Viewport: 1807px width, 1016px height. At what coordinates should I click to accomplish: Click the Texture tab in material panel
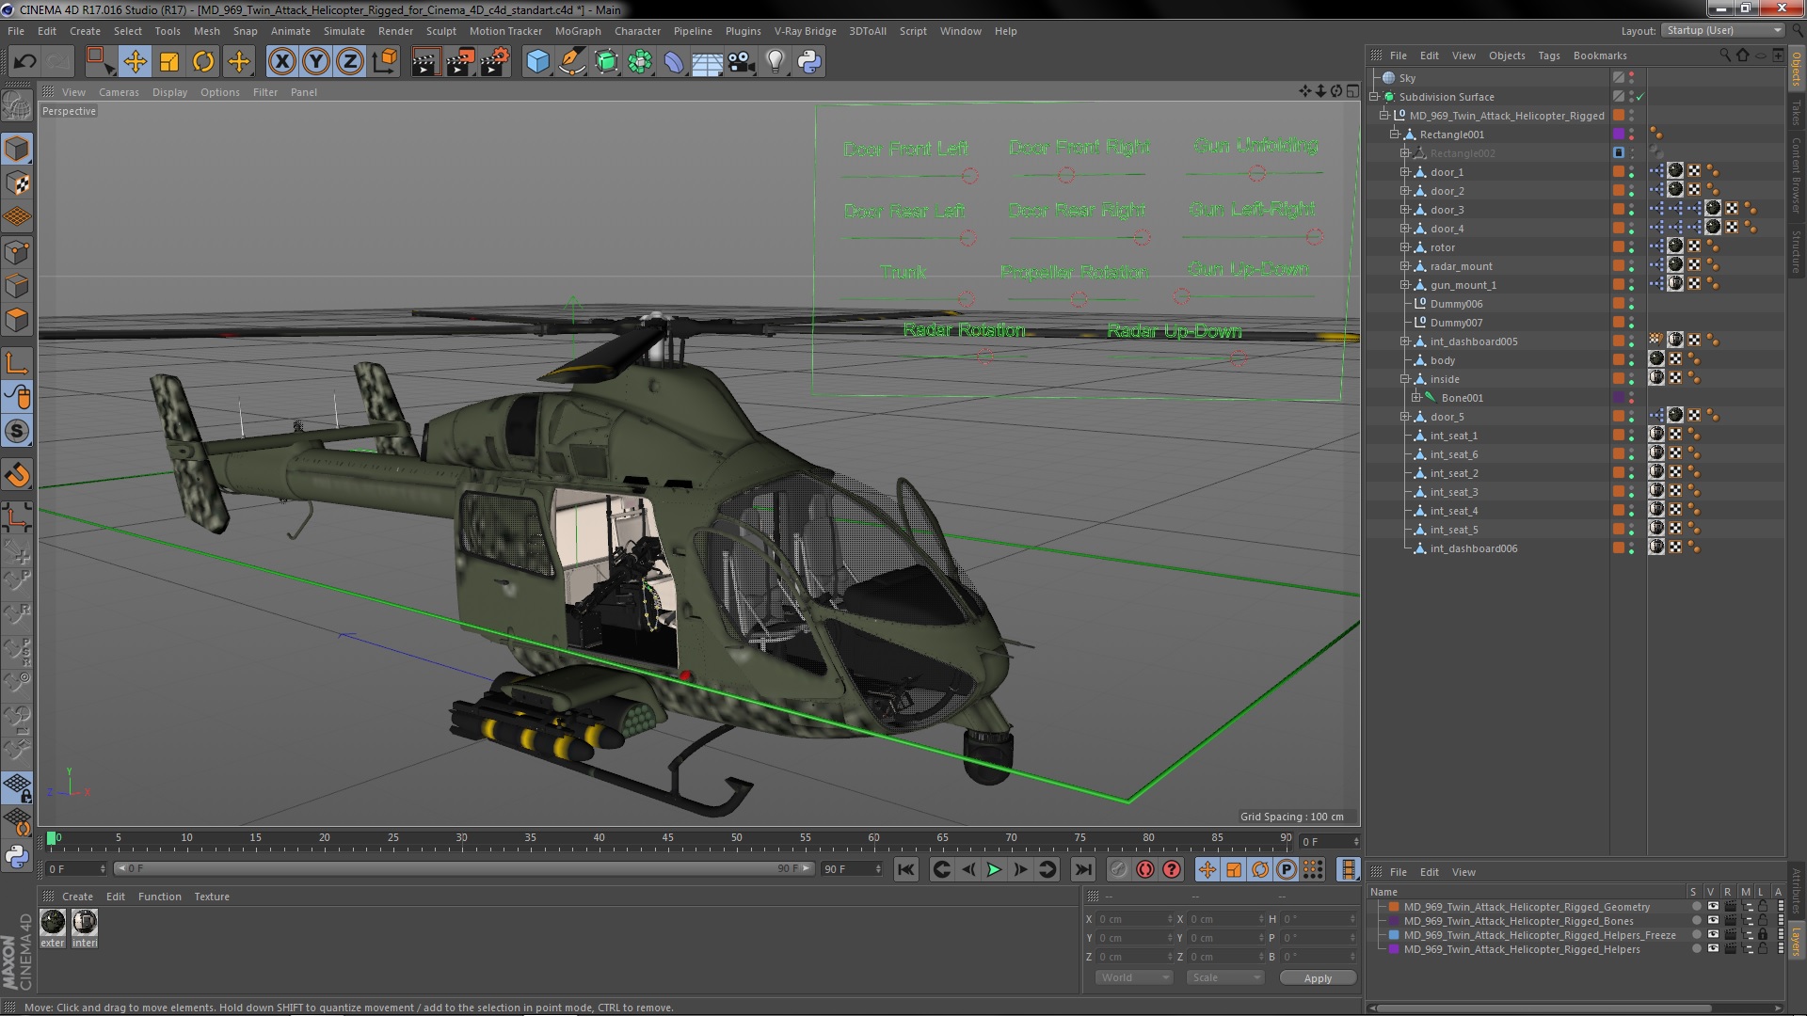[x=210, y=896]
